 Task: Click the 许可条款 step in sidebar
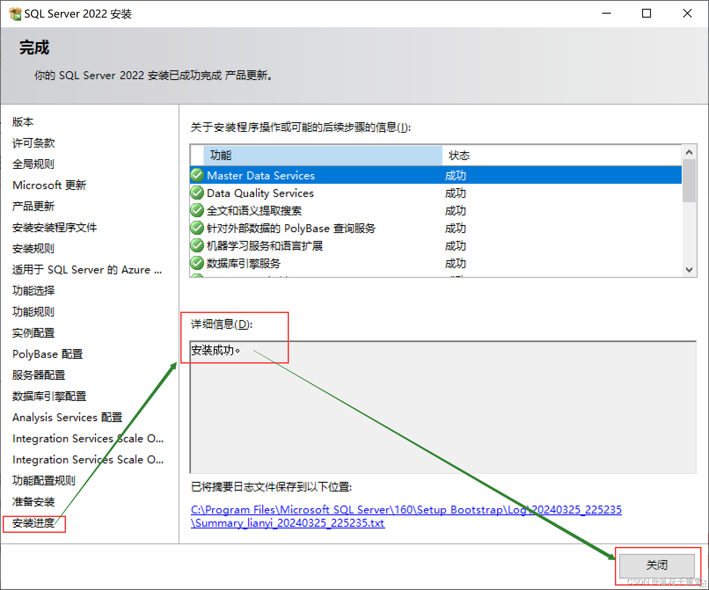(x=33, y=143)
